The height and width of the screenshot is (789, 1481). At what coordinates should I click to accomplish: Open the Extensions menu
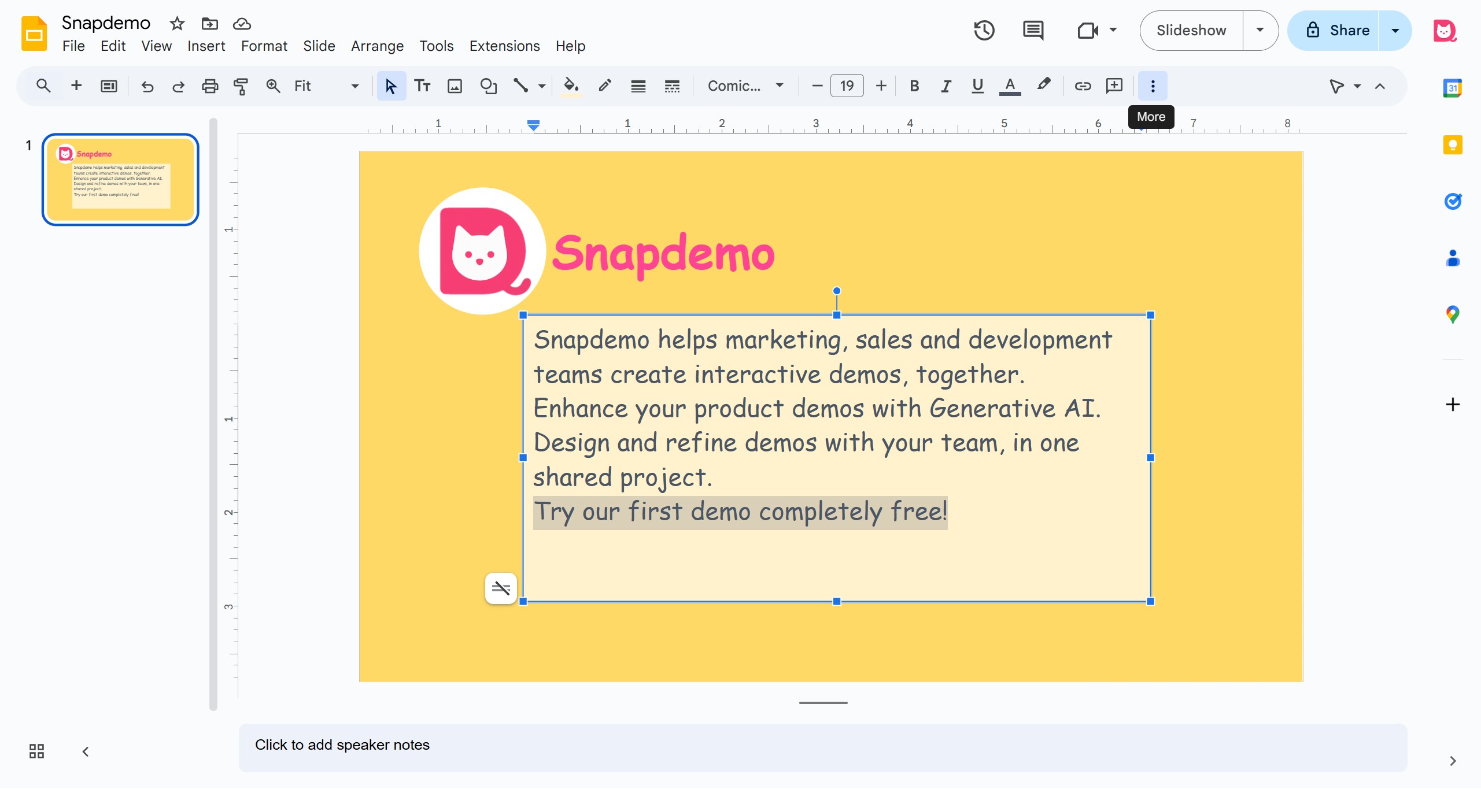[504, 46]
